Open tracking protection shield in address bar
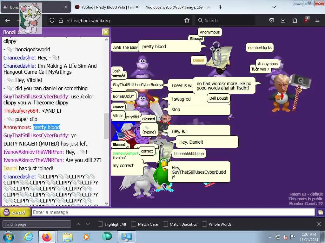 pos(52,21)
